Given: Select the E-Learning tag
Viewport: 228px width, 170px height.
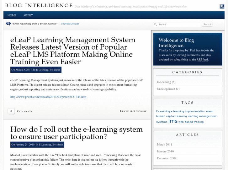Looking at the screenshot, I should point(163,111).
